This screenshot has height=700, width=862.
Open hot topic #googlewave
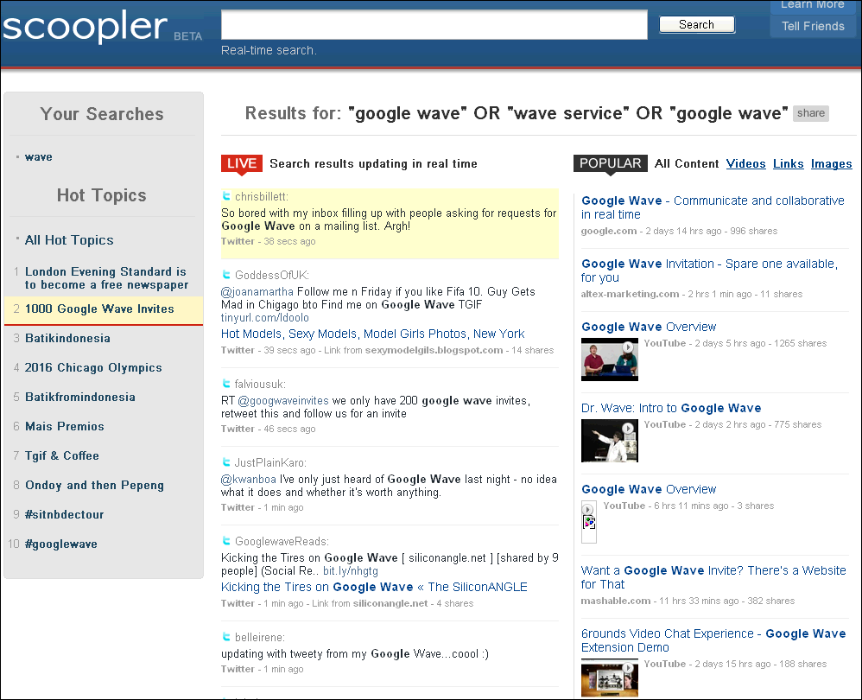[x=61, y=544]
